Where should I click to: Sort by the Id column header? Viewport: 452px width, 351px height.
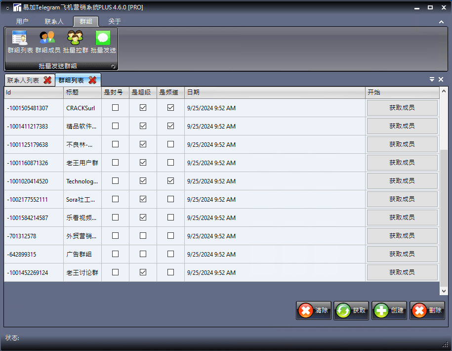pyautogui.click(x=34, y=92)
